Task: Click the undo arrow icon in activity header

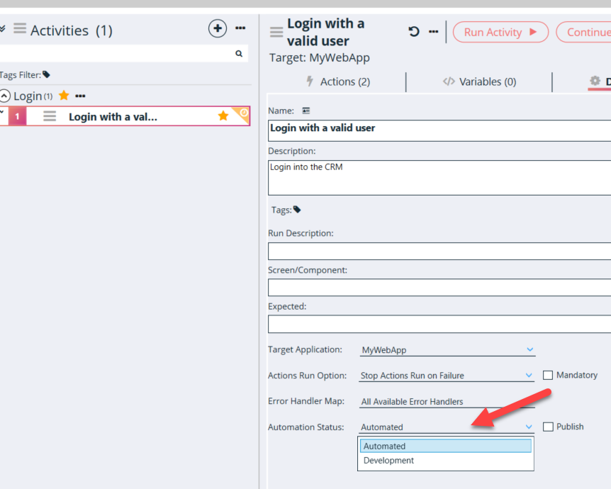Action: tap(414, 32)
